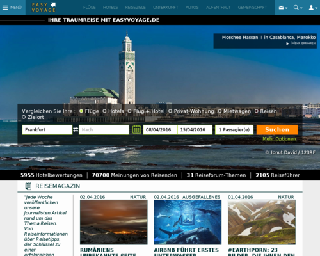Image resolution: width=320 pixels, height=256 pixels.
Task: Click the Easyvoyage logo
Action: [44, 8]
